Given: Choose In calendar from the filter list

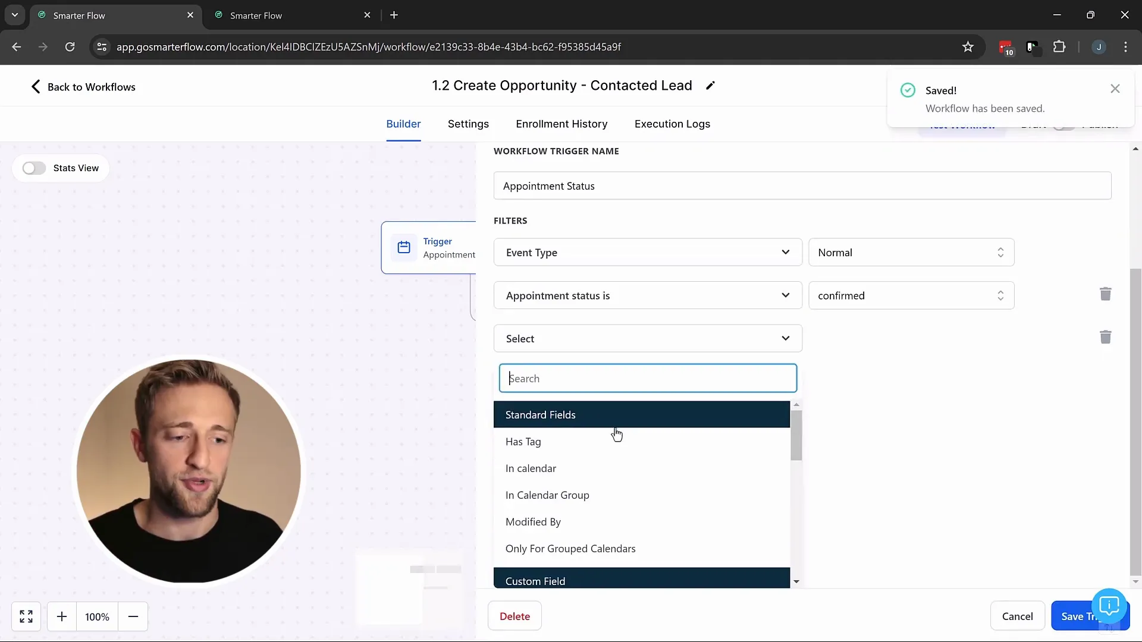Looking at the screenshot, I should point(642,468).
